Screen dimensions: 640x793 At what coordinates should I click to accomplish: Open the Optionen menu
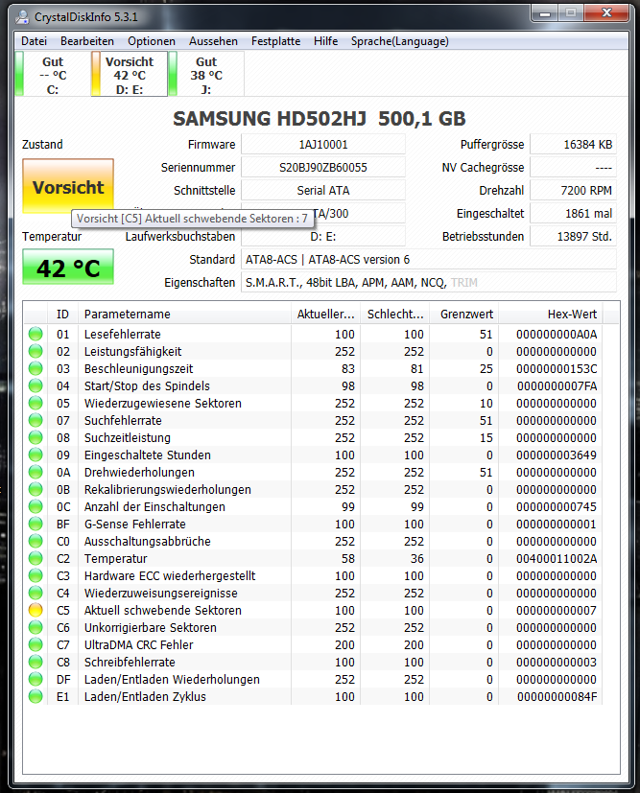click(x=152, y=41)
